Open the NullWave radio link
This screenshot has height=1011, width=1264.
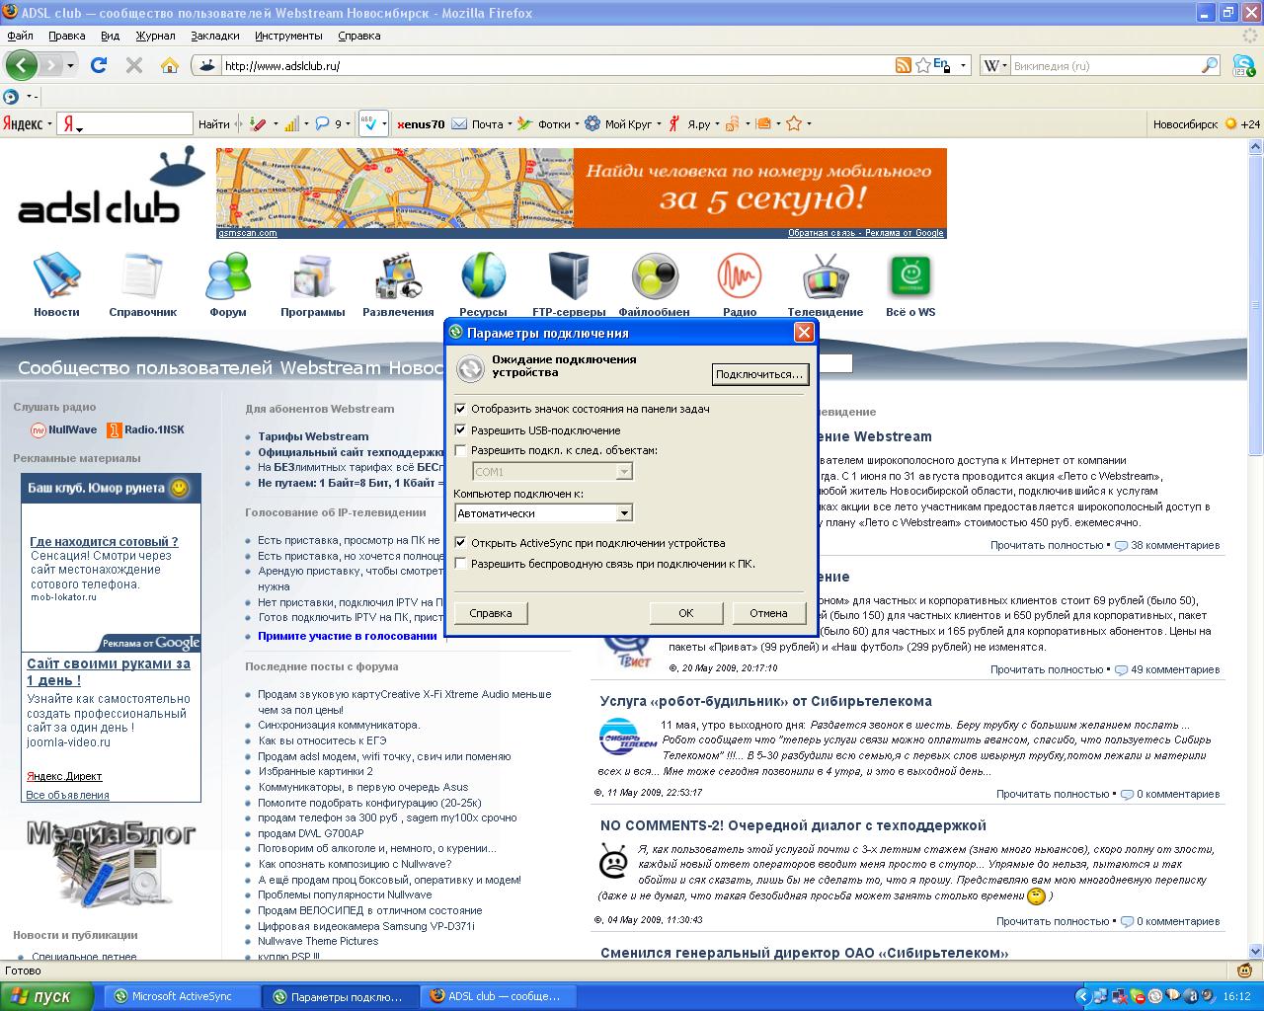63,429
